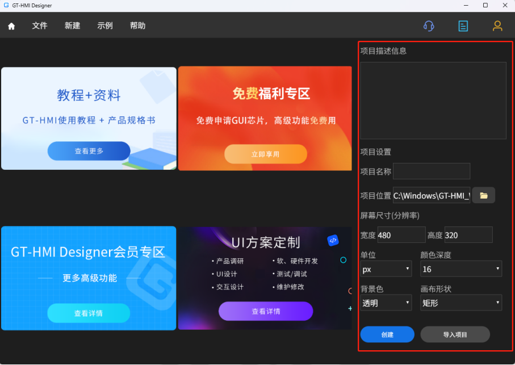Open the 背景色 dropdown showing 透明

[386, 303]
